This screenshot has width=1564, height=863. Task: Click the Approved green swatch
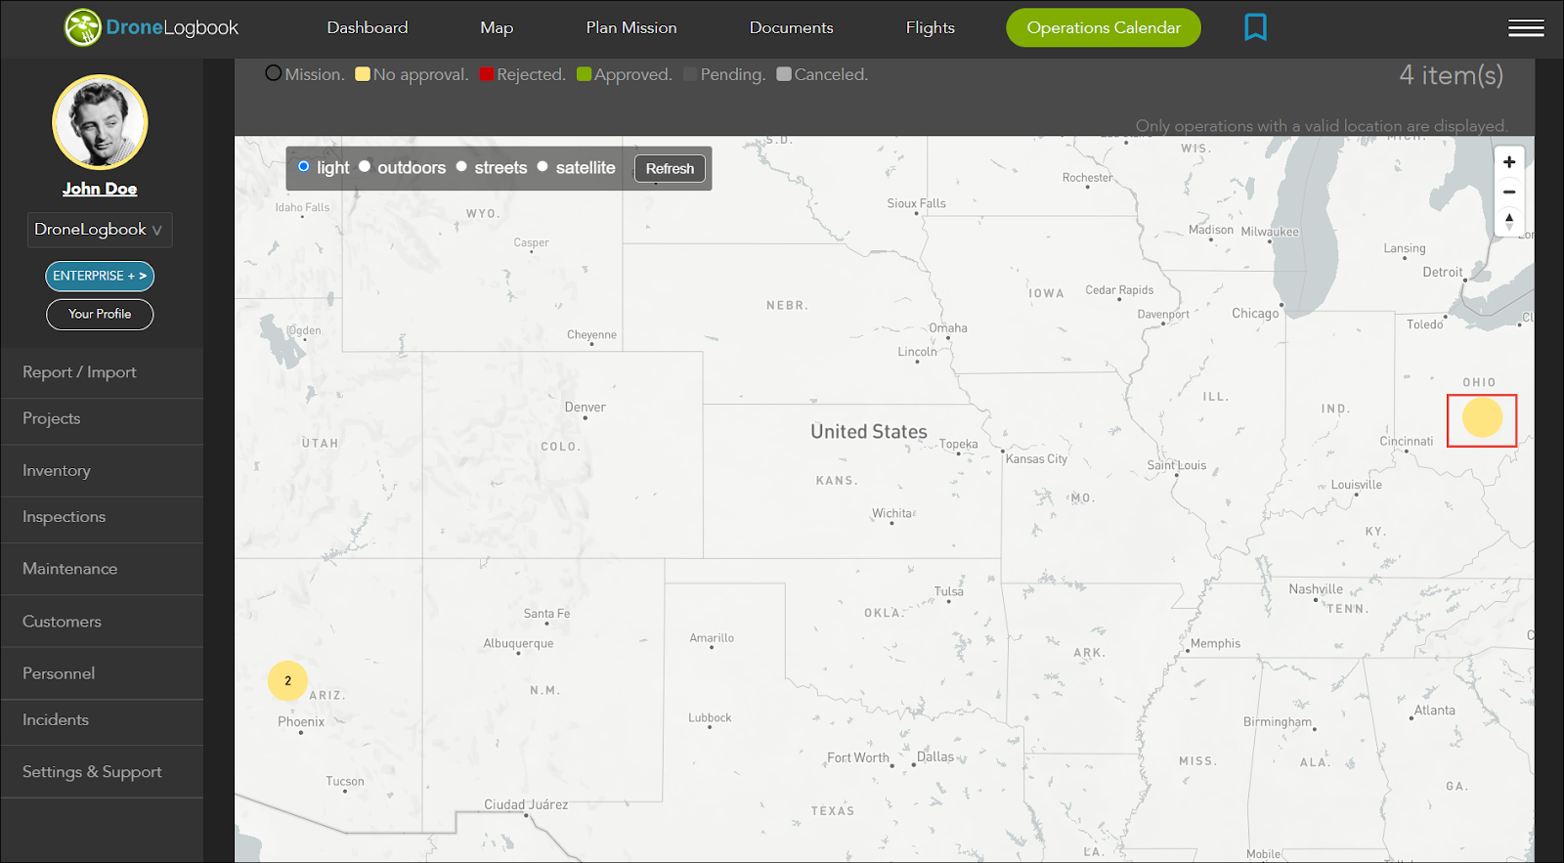(x=584, y=74)
